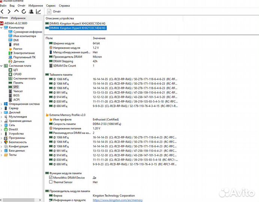The height and width of the screenshot is (202, 259).
Task: Click the Программы icon
Action: pyautogui.click(x=6, y=138)
